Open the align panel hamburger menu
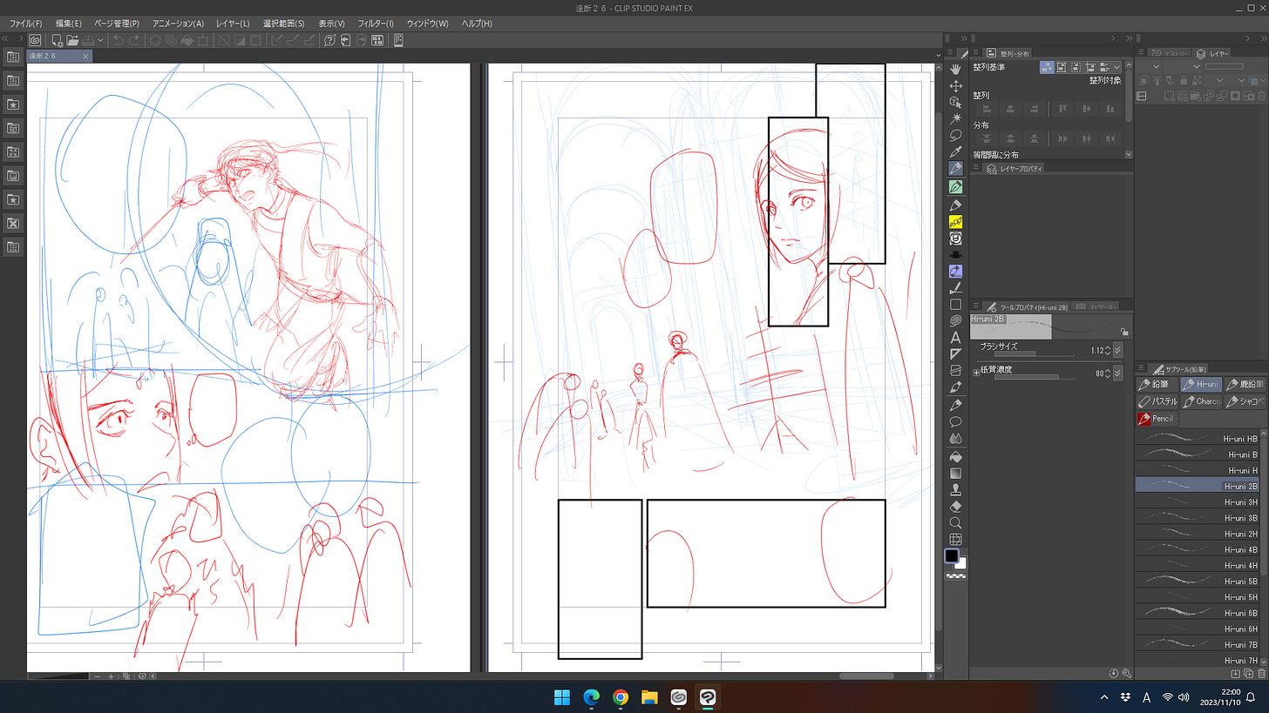Viewport: 1269px width, 713px height. tap(978, 53)
